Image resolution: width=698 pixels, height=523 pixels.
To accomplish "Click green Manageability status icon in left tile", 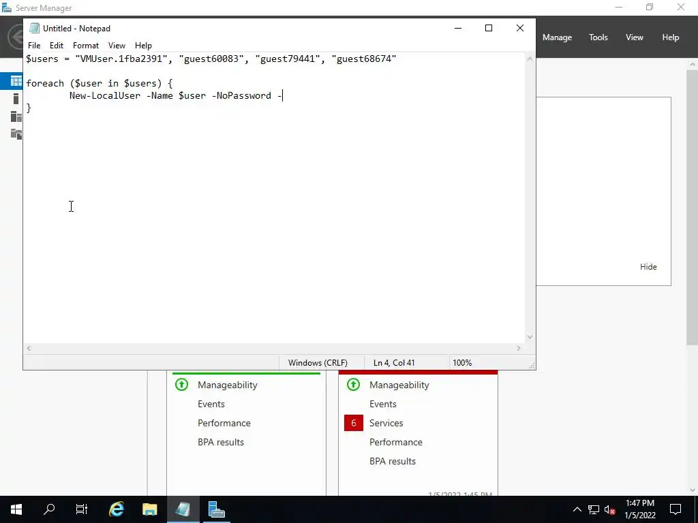I will [181, 384].
